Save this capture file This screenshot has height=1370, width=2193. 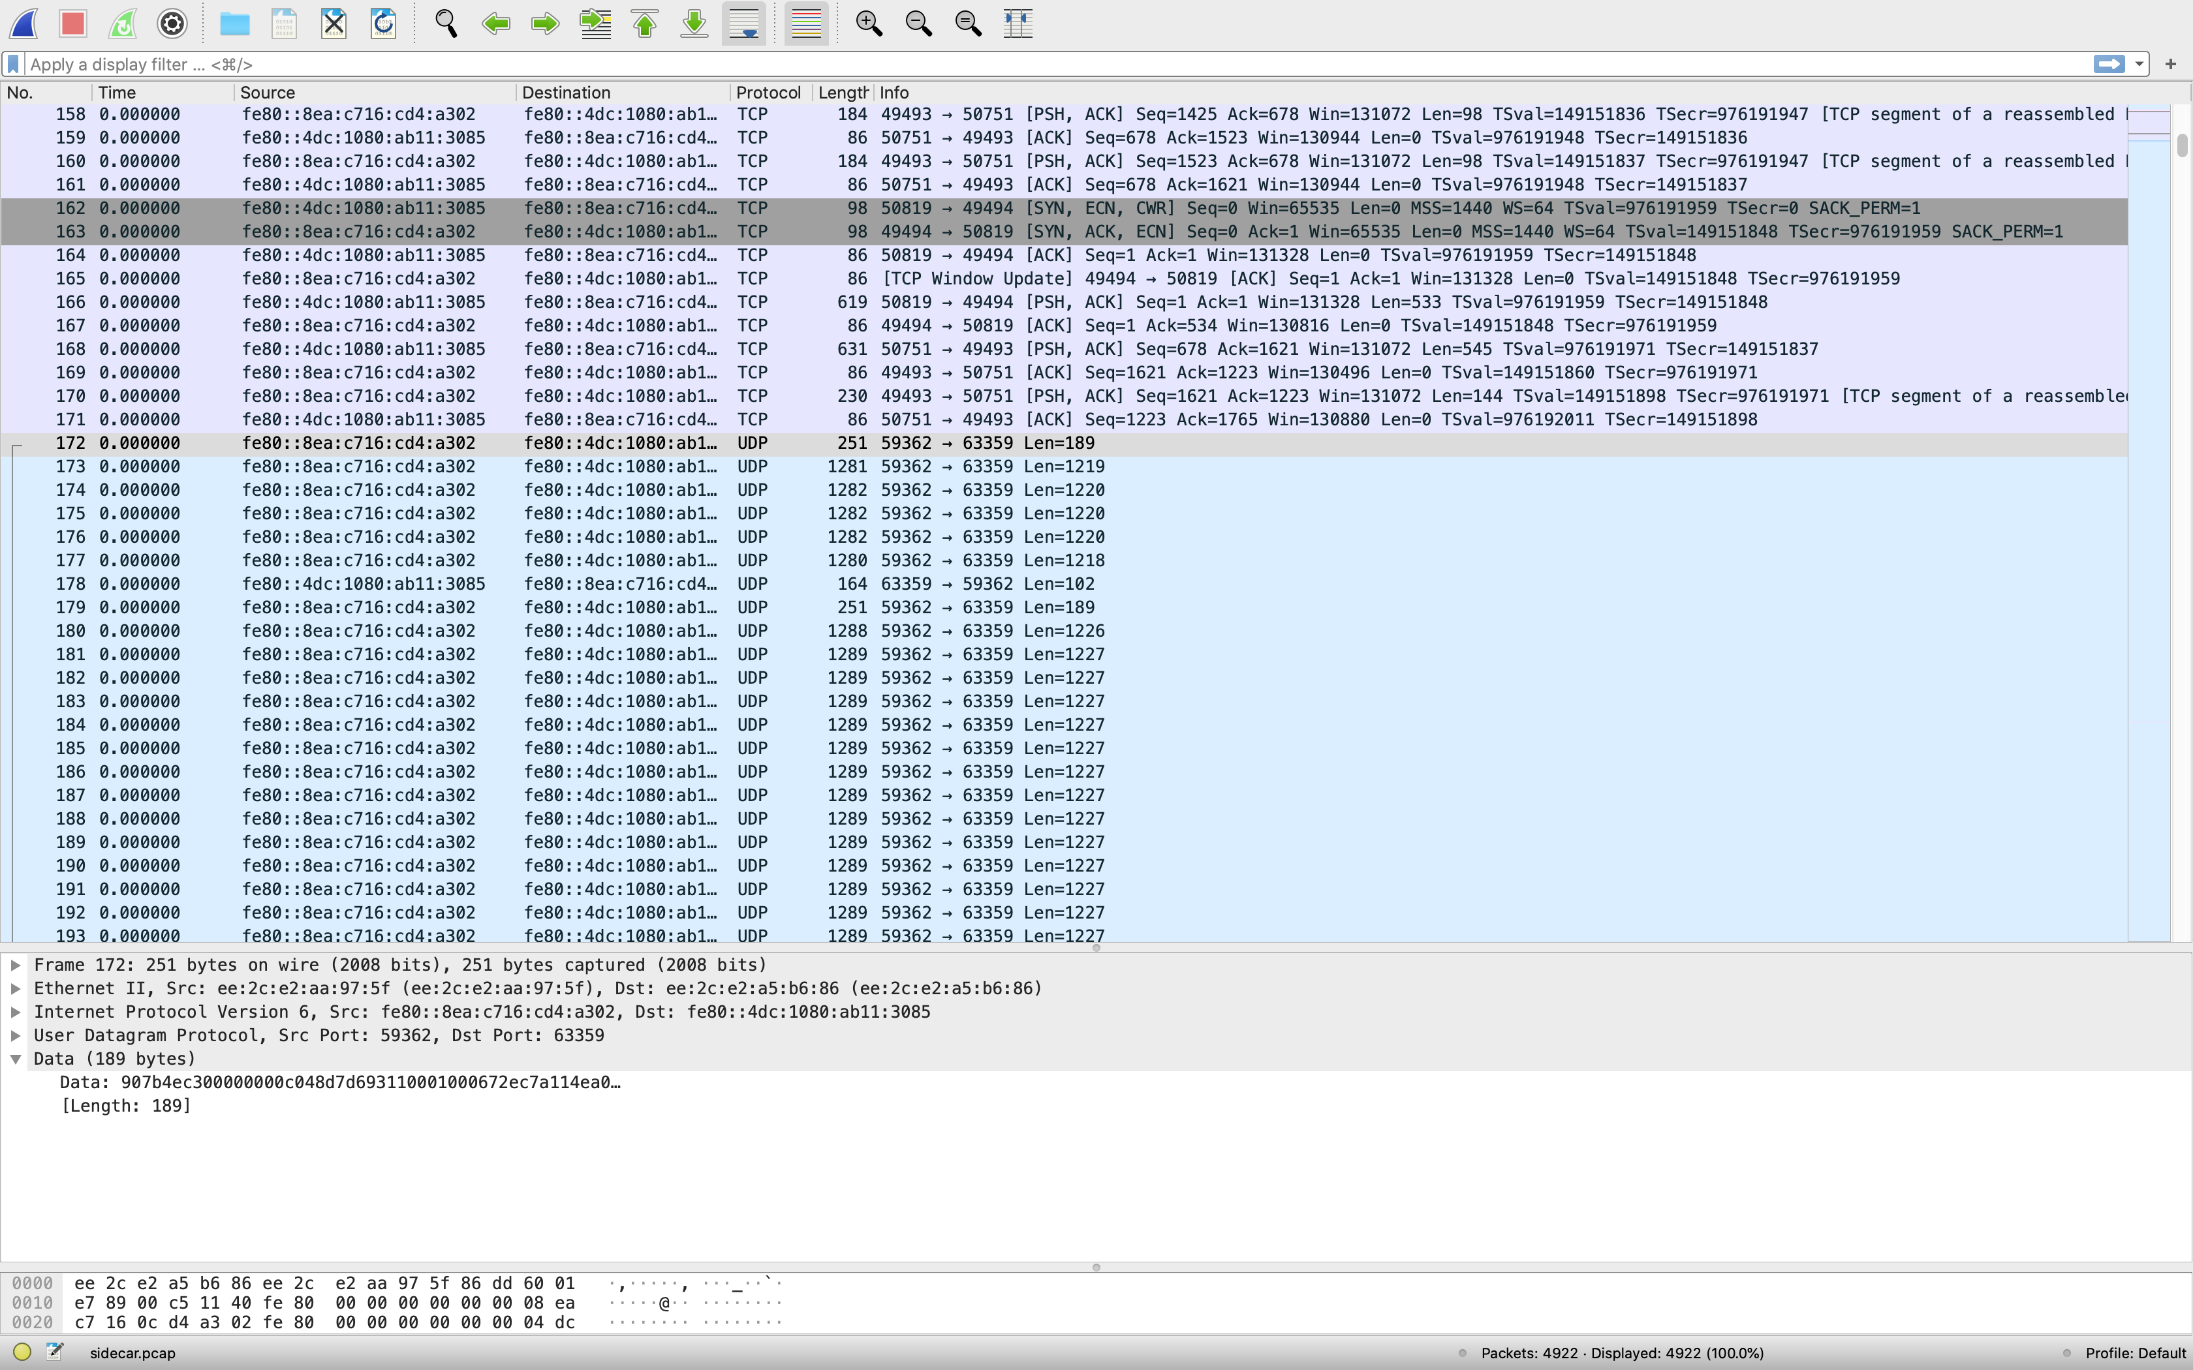click(x=285, y=23)
